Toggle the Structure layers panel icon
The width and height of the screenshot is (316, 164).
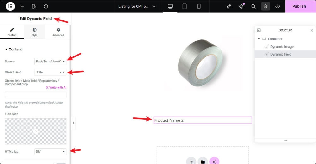click(x=265, y=6)
